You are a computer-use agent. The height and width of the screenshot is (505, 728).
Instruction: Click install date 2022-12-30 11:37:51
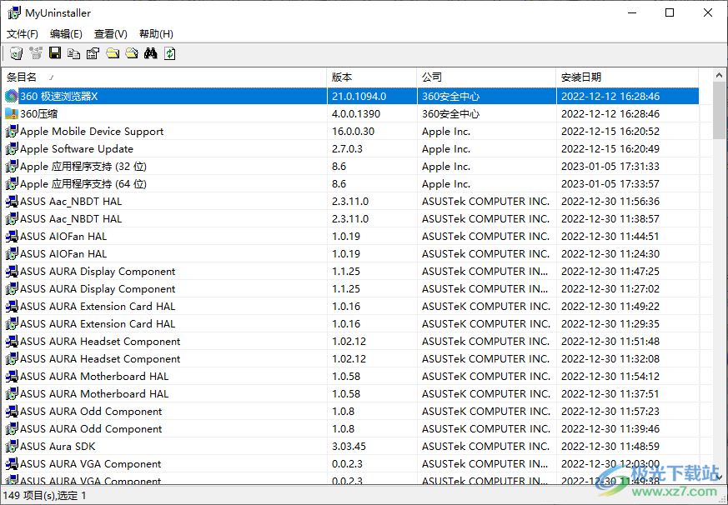coord(610,394)
